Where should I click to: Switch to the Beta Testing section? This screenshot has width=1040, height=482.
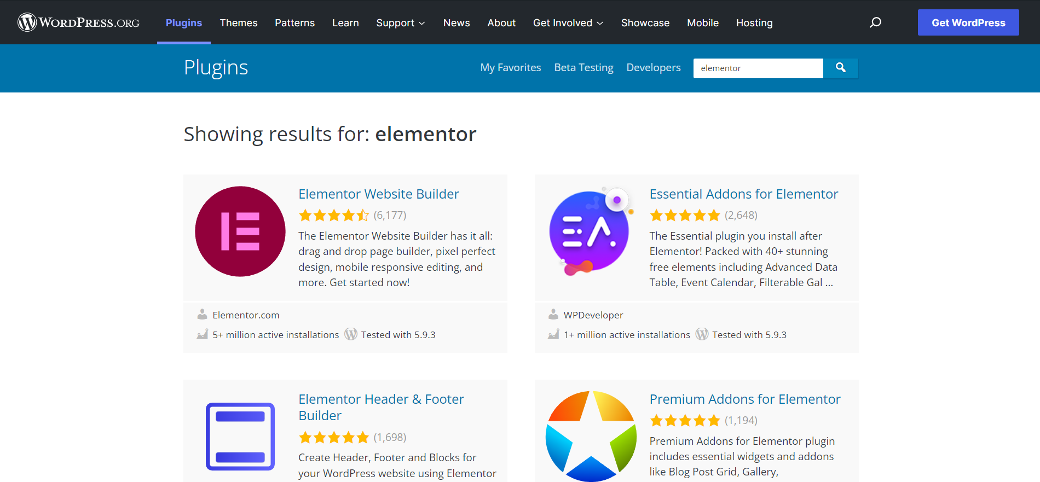[x=583, y=67]
